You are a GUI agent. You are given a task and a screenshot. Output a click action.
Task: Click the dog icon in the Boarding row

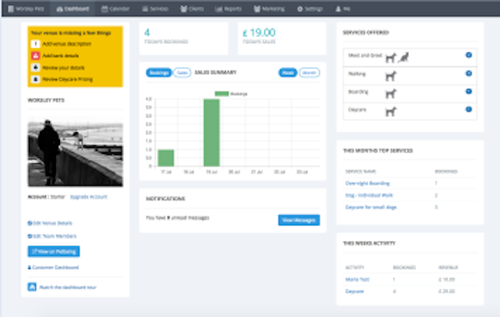click(x=391, y=94)
